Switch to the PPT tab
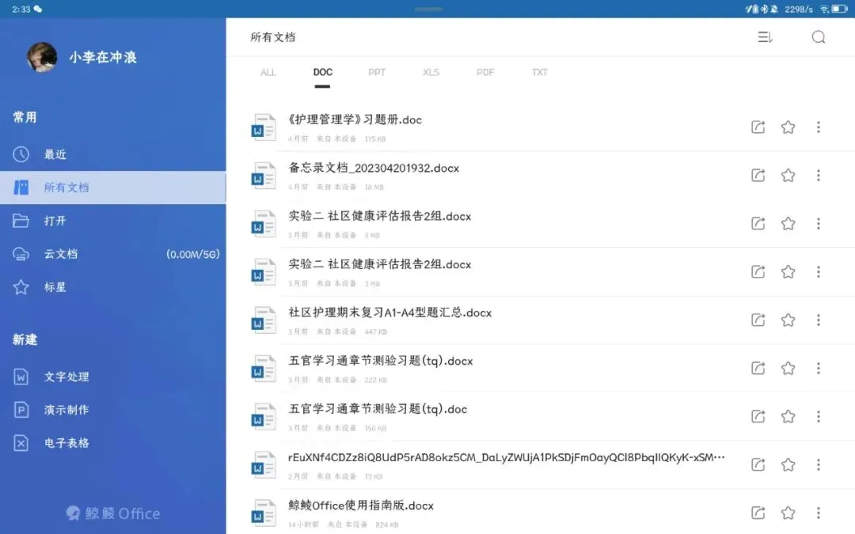The height and width of the screenshot is (534, 855). (377, 73)
